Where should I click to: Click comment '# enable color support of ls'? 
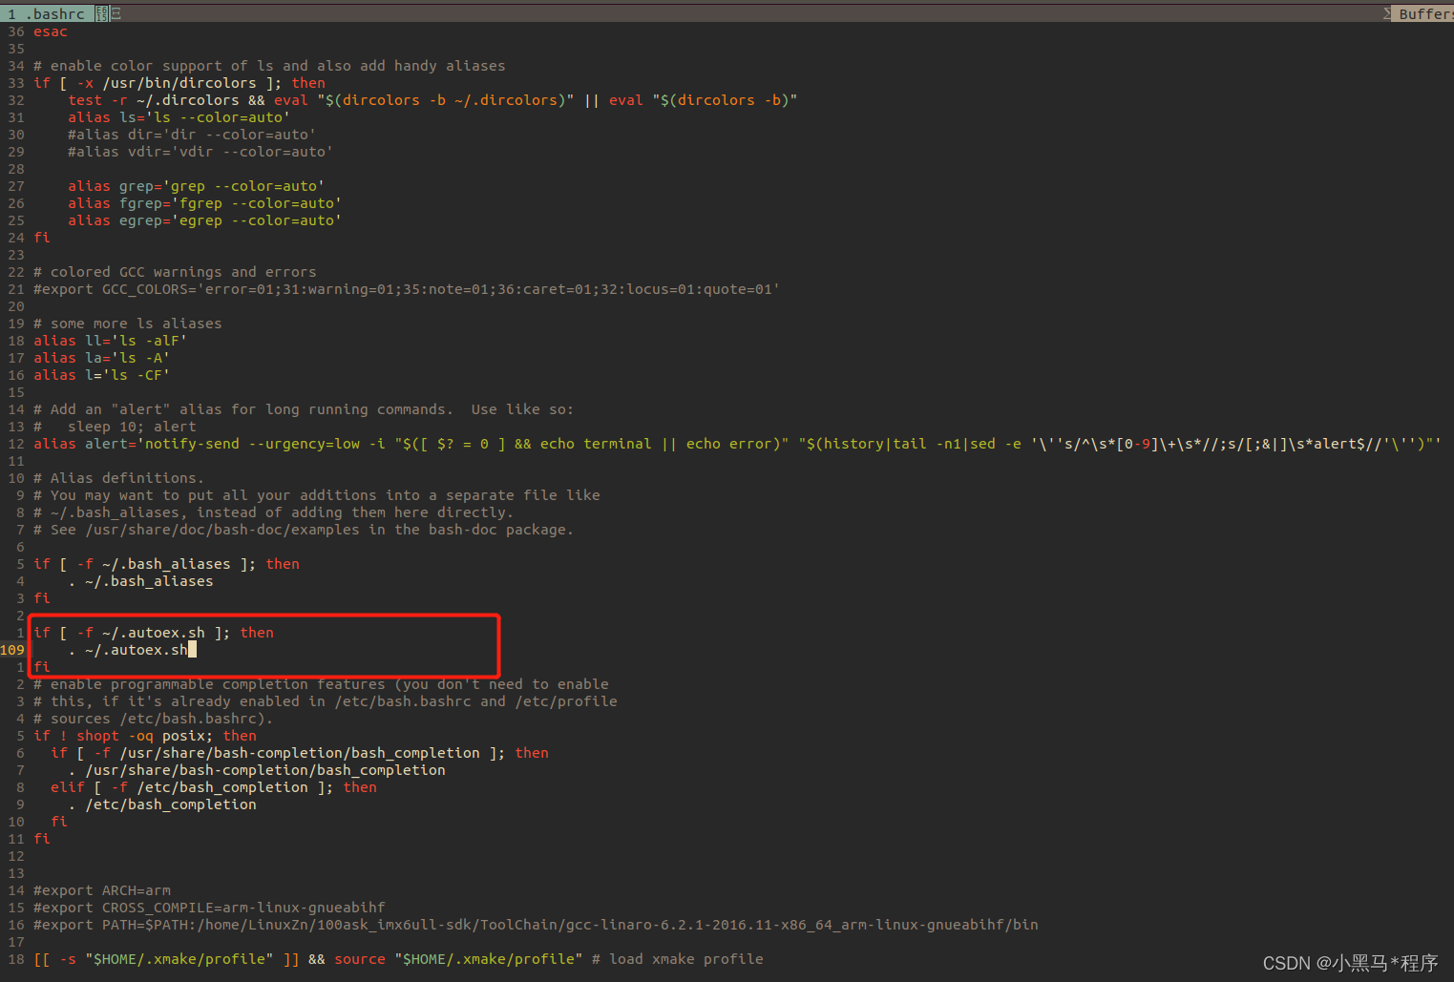click(269, 66)
